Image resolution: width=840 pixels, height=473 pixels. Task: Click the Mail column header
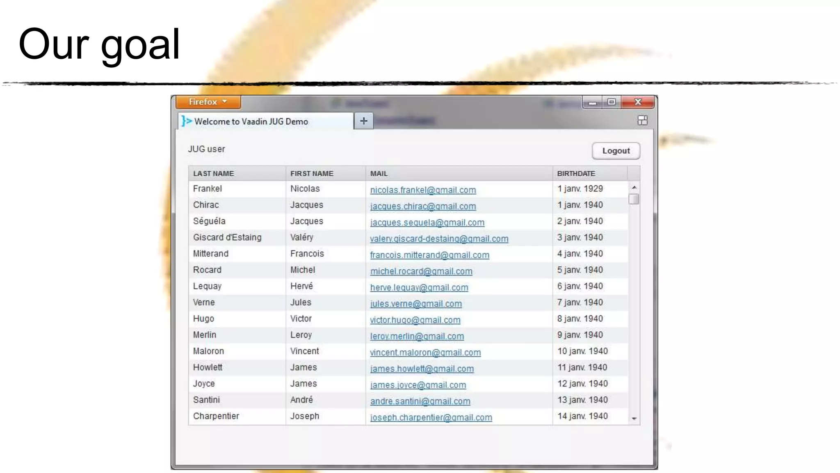pyautogui.click(x=379, y=174)
